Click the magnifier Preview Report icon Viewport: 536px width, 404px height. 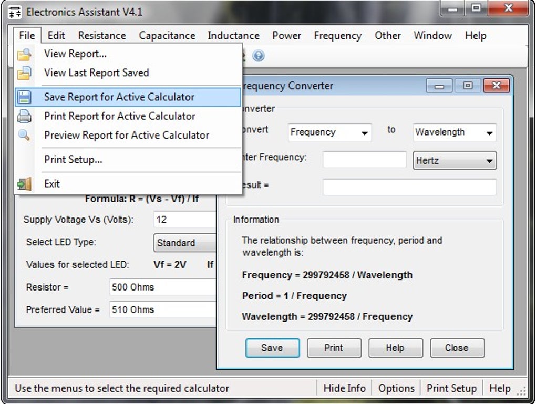pos(24,135)
